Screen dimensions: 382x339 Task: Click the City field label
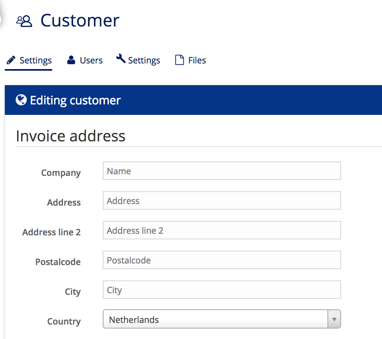73,292
